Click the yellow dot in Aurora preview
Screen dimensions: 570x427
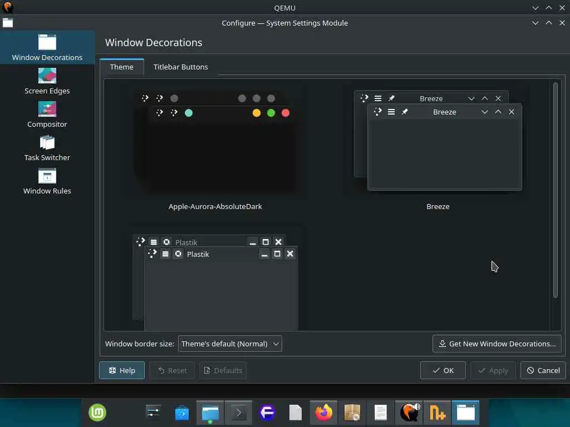coord(257,113)
